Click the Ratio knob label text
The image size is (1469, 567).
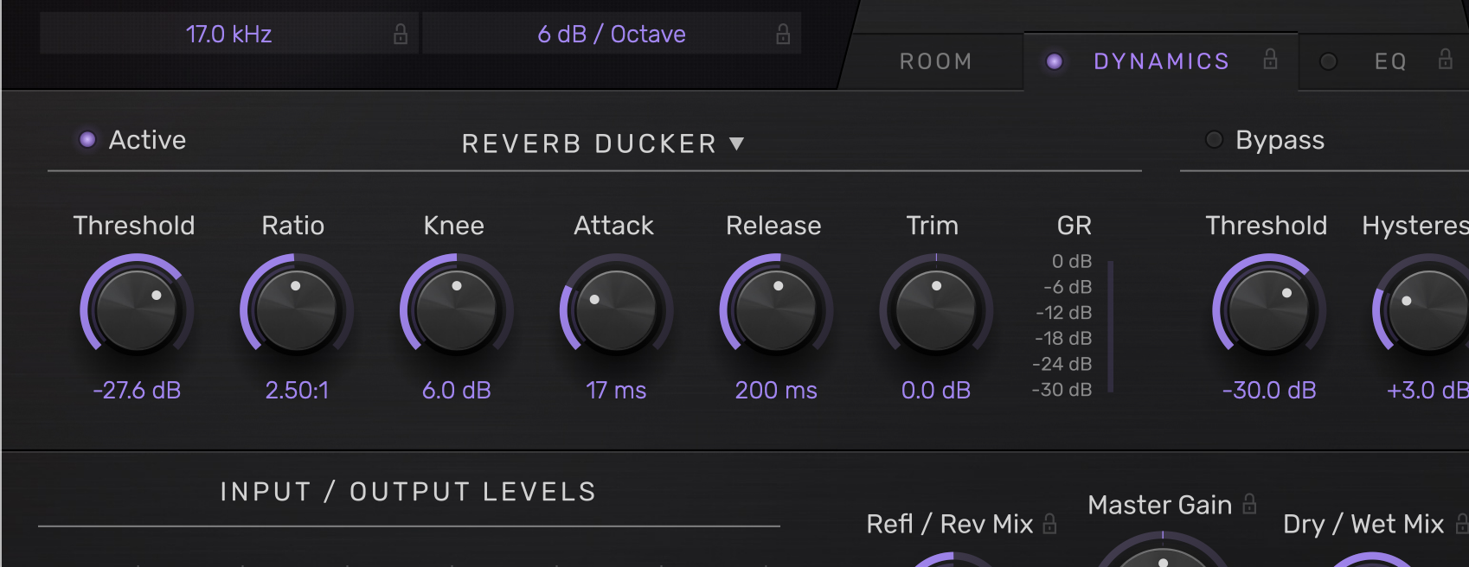click(293, 226)
